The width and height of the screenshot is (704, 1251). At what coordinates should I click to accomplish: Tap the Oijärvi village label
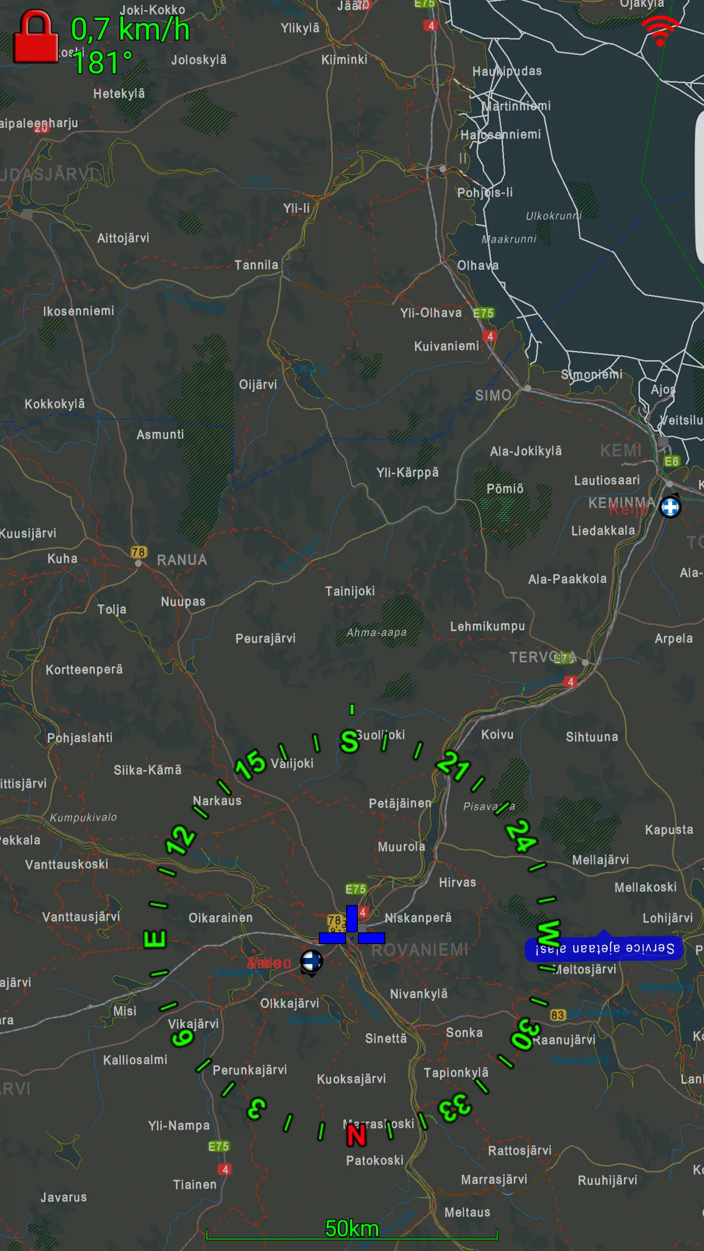[258, 385]
